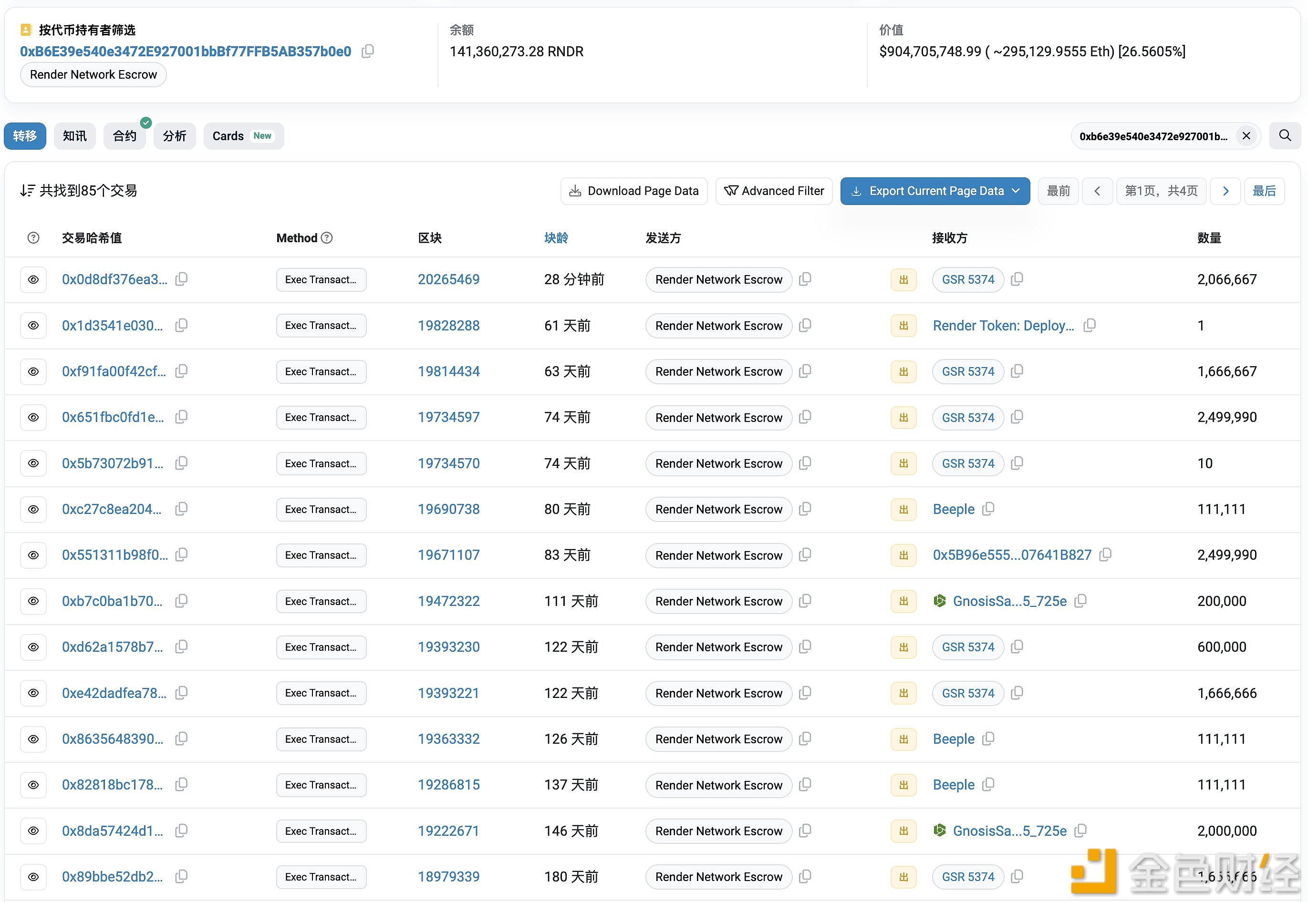Image resolution: width=1308 pixels, height=902 pixels.
Task: Copy GSR 5374 address in block 20265469 row
Action: click(x=1017, y=279)
